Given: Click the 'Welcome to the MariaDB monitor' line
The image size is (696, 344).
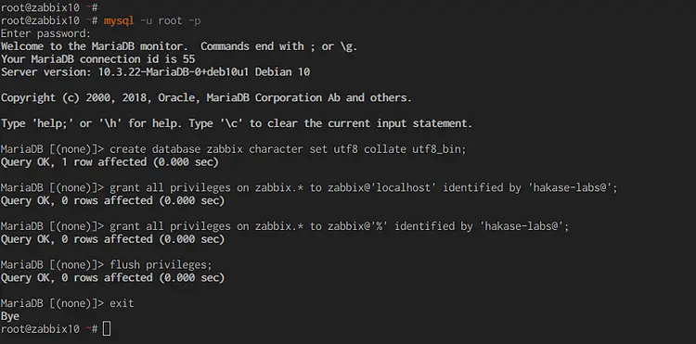Looking at the screenshot, I should pyautogui.click(x=179, y=46).
